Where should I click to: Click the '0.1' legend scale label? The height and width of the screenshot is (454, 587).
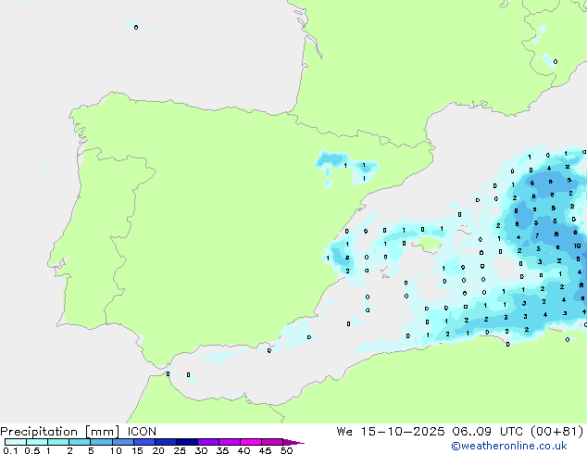click(10, 450)
